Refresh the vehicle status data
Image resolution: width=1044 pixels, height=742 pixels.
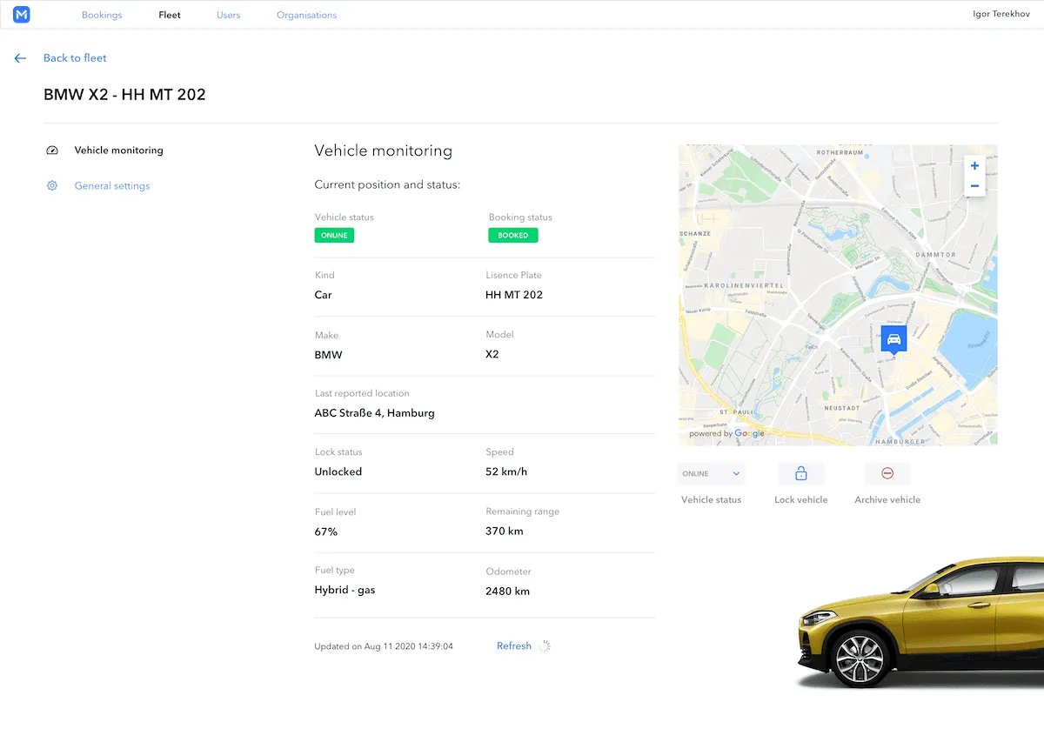click(513, 645)
